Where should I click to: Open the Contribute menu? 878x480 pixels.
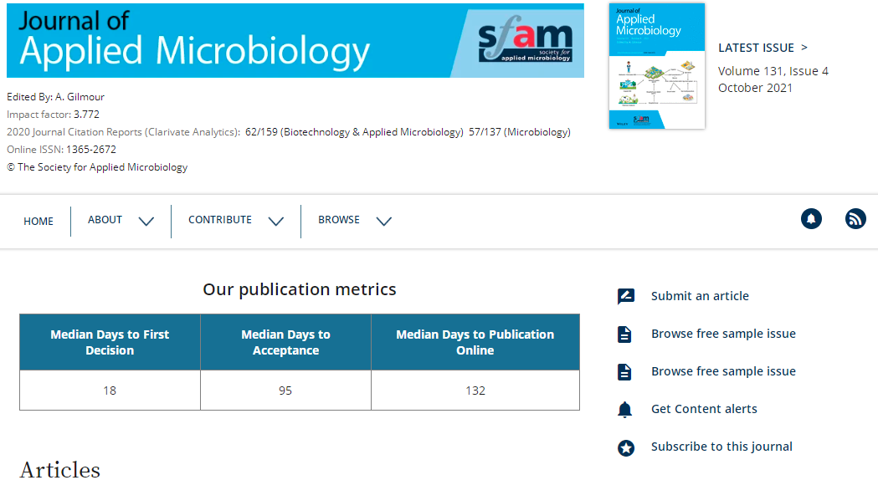219,220
